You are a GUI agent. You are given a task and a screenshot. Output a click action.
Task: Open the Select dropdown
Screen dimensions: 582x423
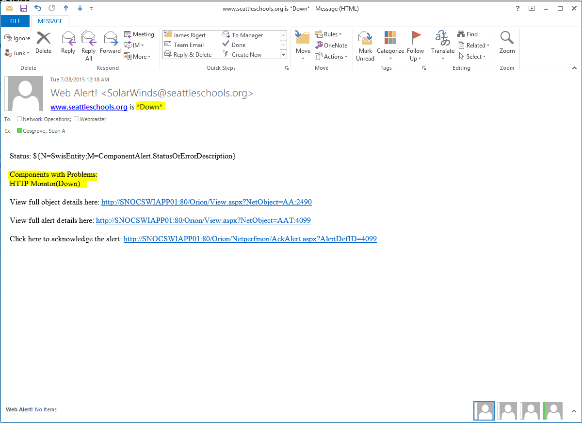472,57
